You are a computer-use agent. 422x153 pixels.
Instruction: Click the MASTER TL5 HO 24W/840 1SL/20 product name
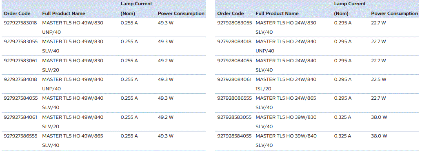click(286, 84)
